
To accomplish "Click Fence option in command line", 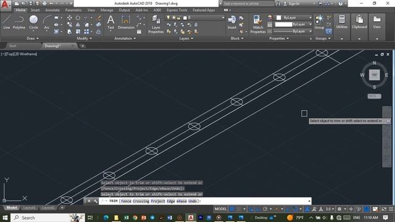I will pyautogui.click(x=126, y=201).
